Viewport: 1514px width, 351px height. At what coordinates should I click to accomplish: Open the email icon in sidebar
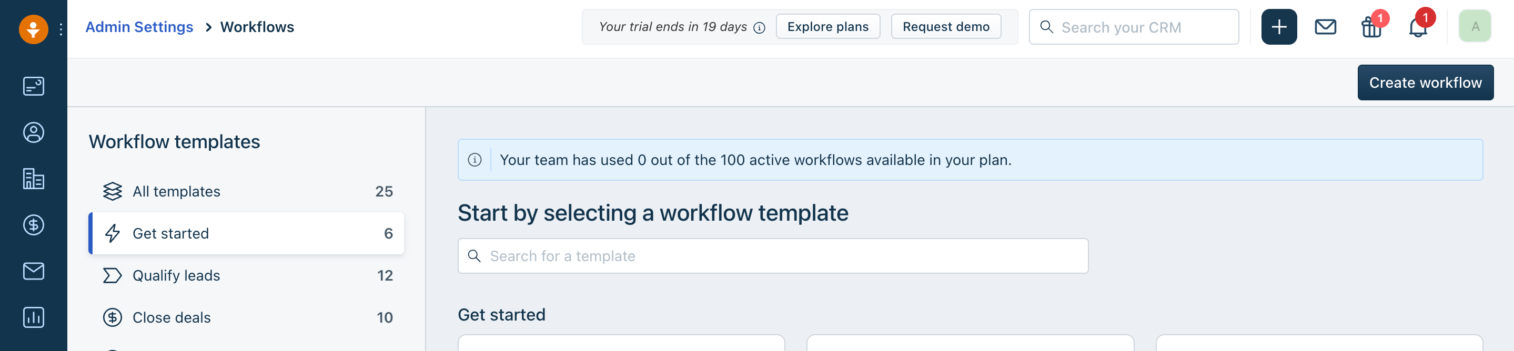(34, 271)
